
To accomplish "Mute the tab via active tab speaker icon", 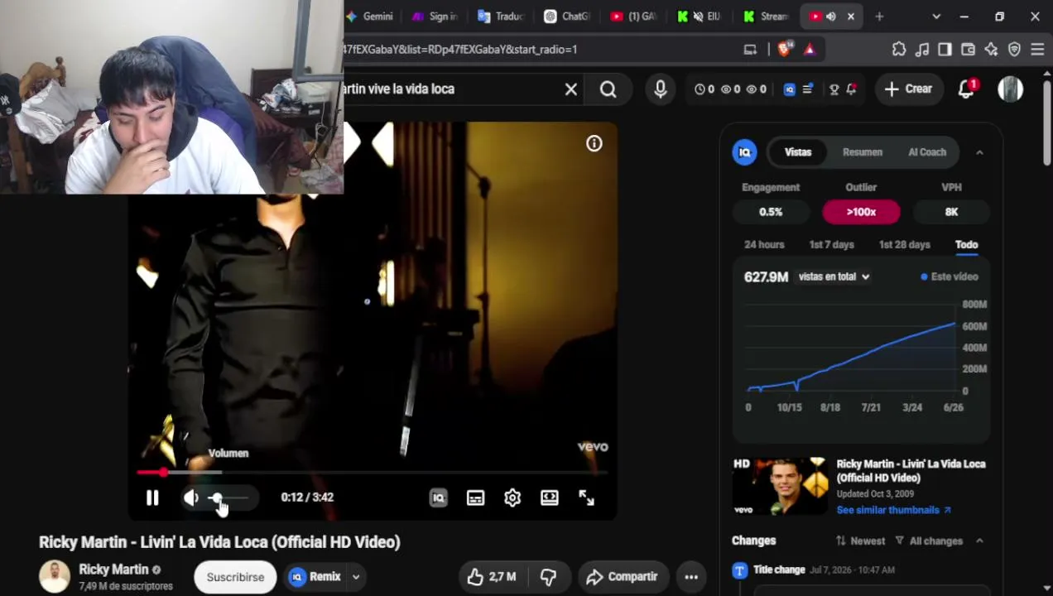I will (x=830, y=17).
